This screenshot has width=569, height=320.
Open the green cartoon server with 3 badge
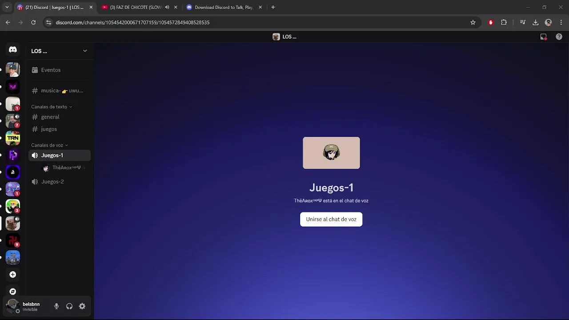[x=12, y=206]
